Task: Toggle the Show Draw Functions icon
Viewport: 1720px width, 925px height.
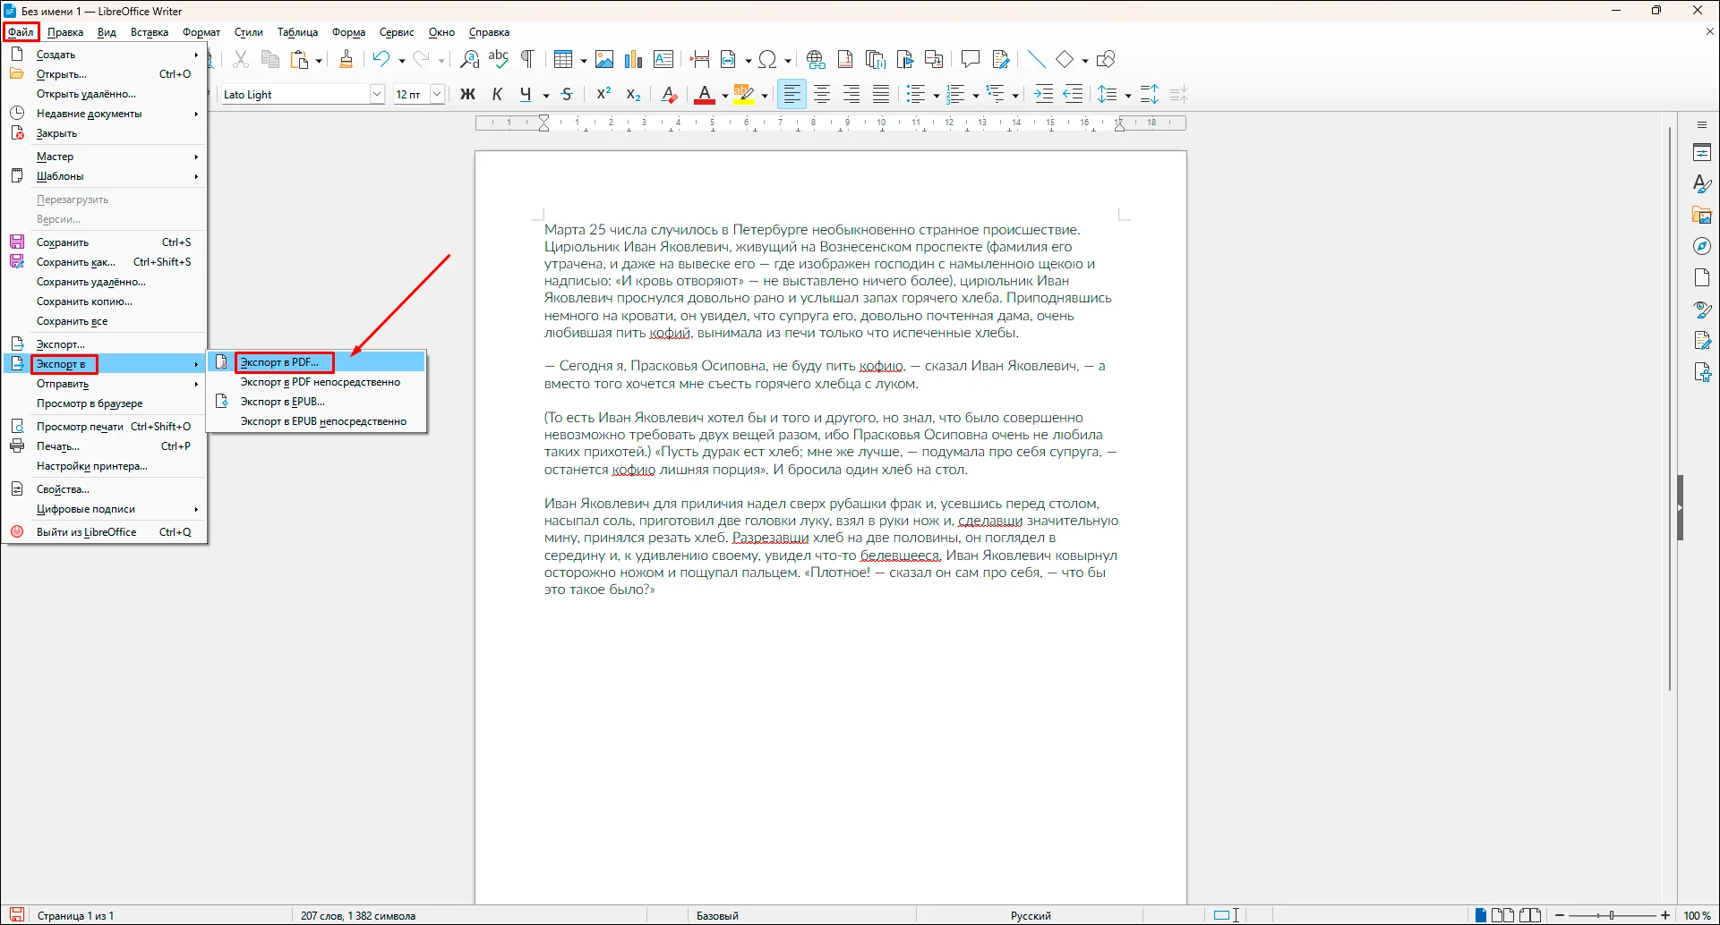Action: [1106, 59]
